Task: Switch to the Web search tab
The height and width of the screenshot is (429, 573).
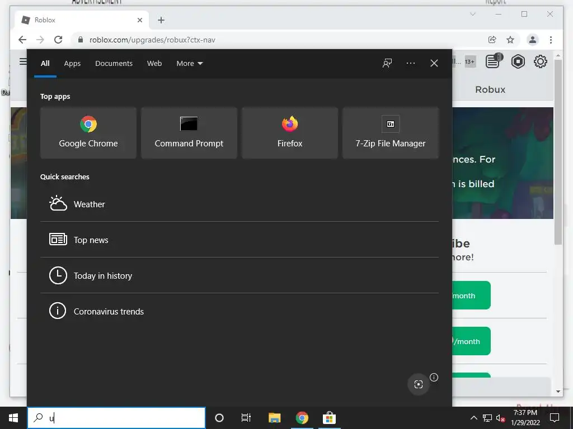Action: tap(154, 64)
